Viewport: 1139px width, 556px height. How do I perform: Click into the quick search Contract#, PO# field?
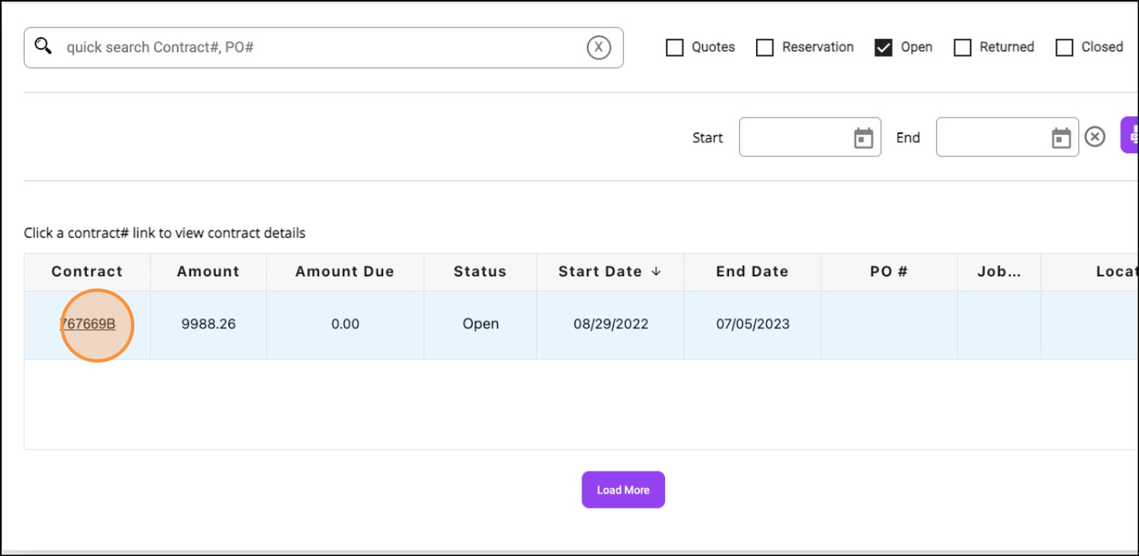coord(316,47)
